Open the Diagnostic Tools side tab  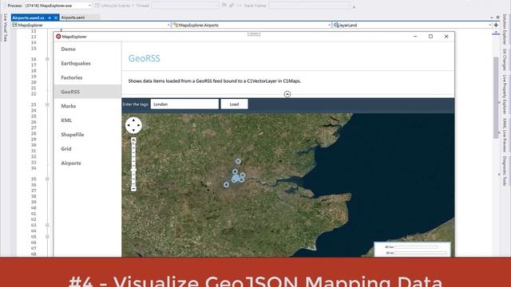tap(505, 171)
